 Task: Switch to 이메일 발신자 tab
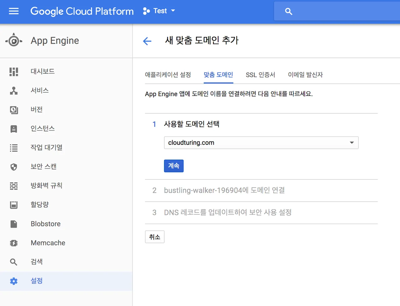tap(305, 75)
